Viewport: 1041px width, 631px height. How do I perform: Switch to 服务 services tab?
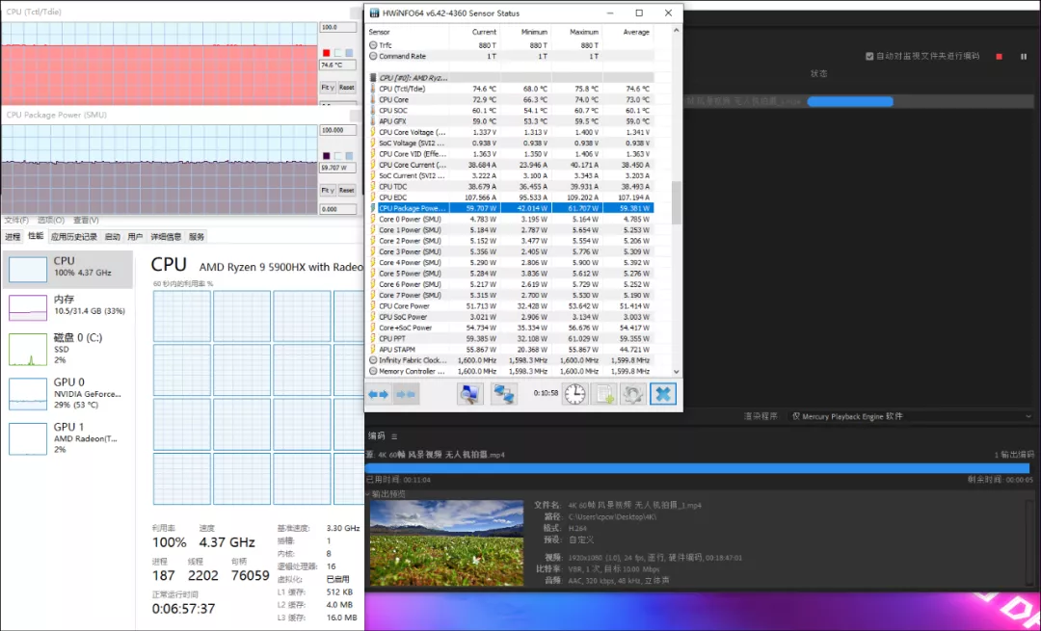pyautogui.click(x=197, y=236)
